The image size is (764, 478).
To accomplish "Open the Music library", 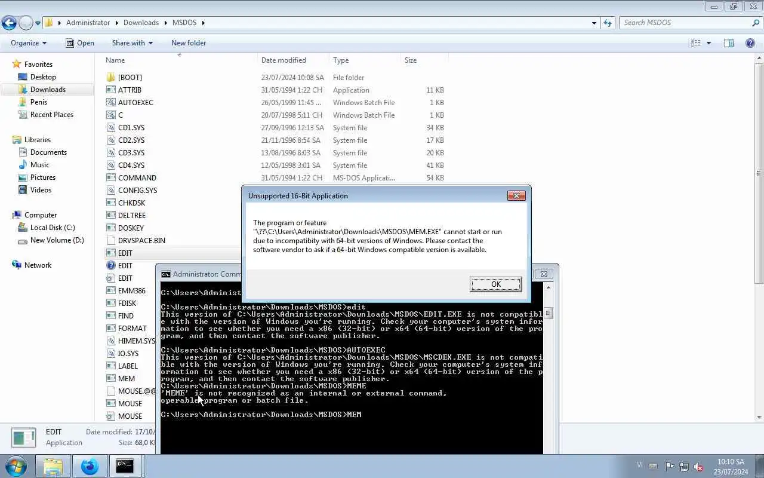I will (40, 165).
